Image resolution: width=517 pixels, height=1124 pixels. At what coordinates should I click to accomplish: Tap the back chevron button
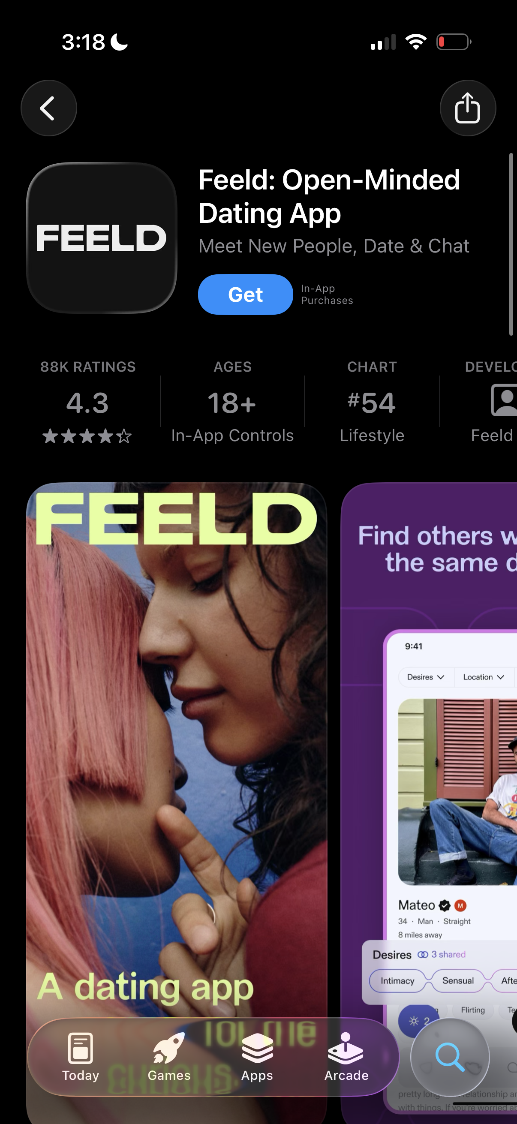[x=48, y=108]
